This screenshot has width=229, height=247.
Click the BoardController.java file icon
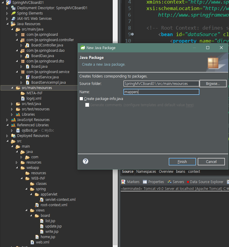27,45
